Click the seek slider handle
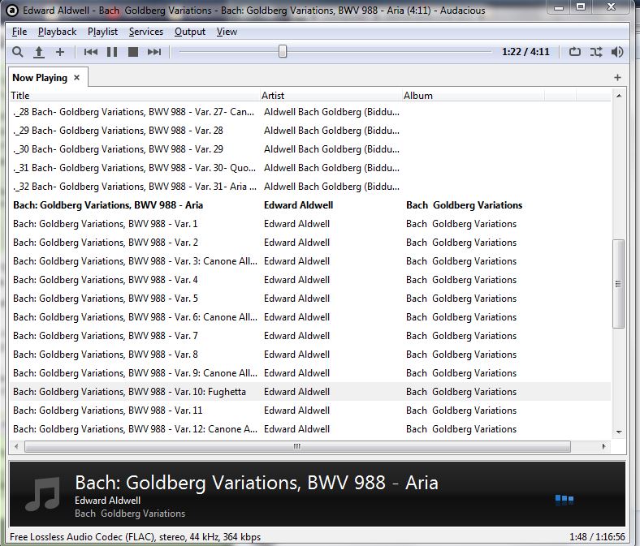This screenshot has height=546, width=640. (283, 52)
